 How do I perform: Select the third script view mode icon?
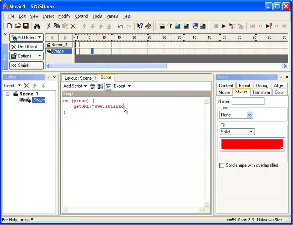(108, 86)
